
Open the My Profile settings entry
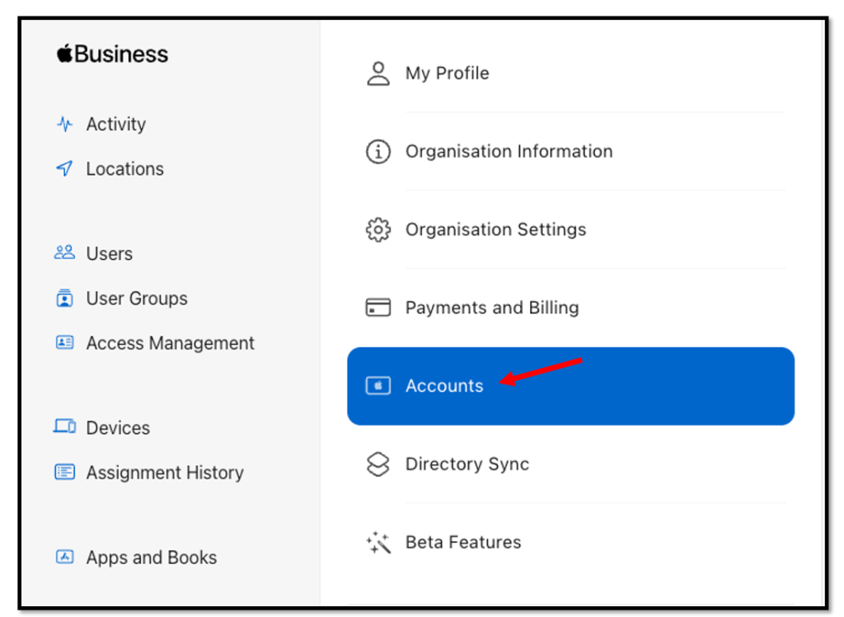pos(447,73)
